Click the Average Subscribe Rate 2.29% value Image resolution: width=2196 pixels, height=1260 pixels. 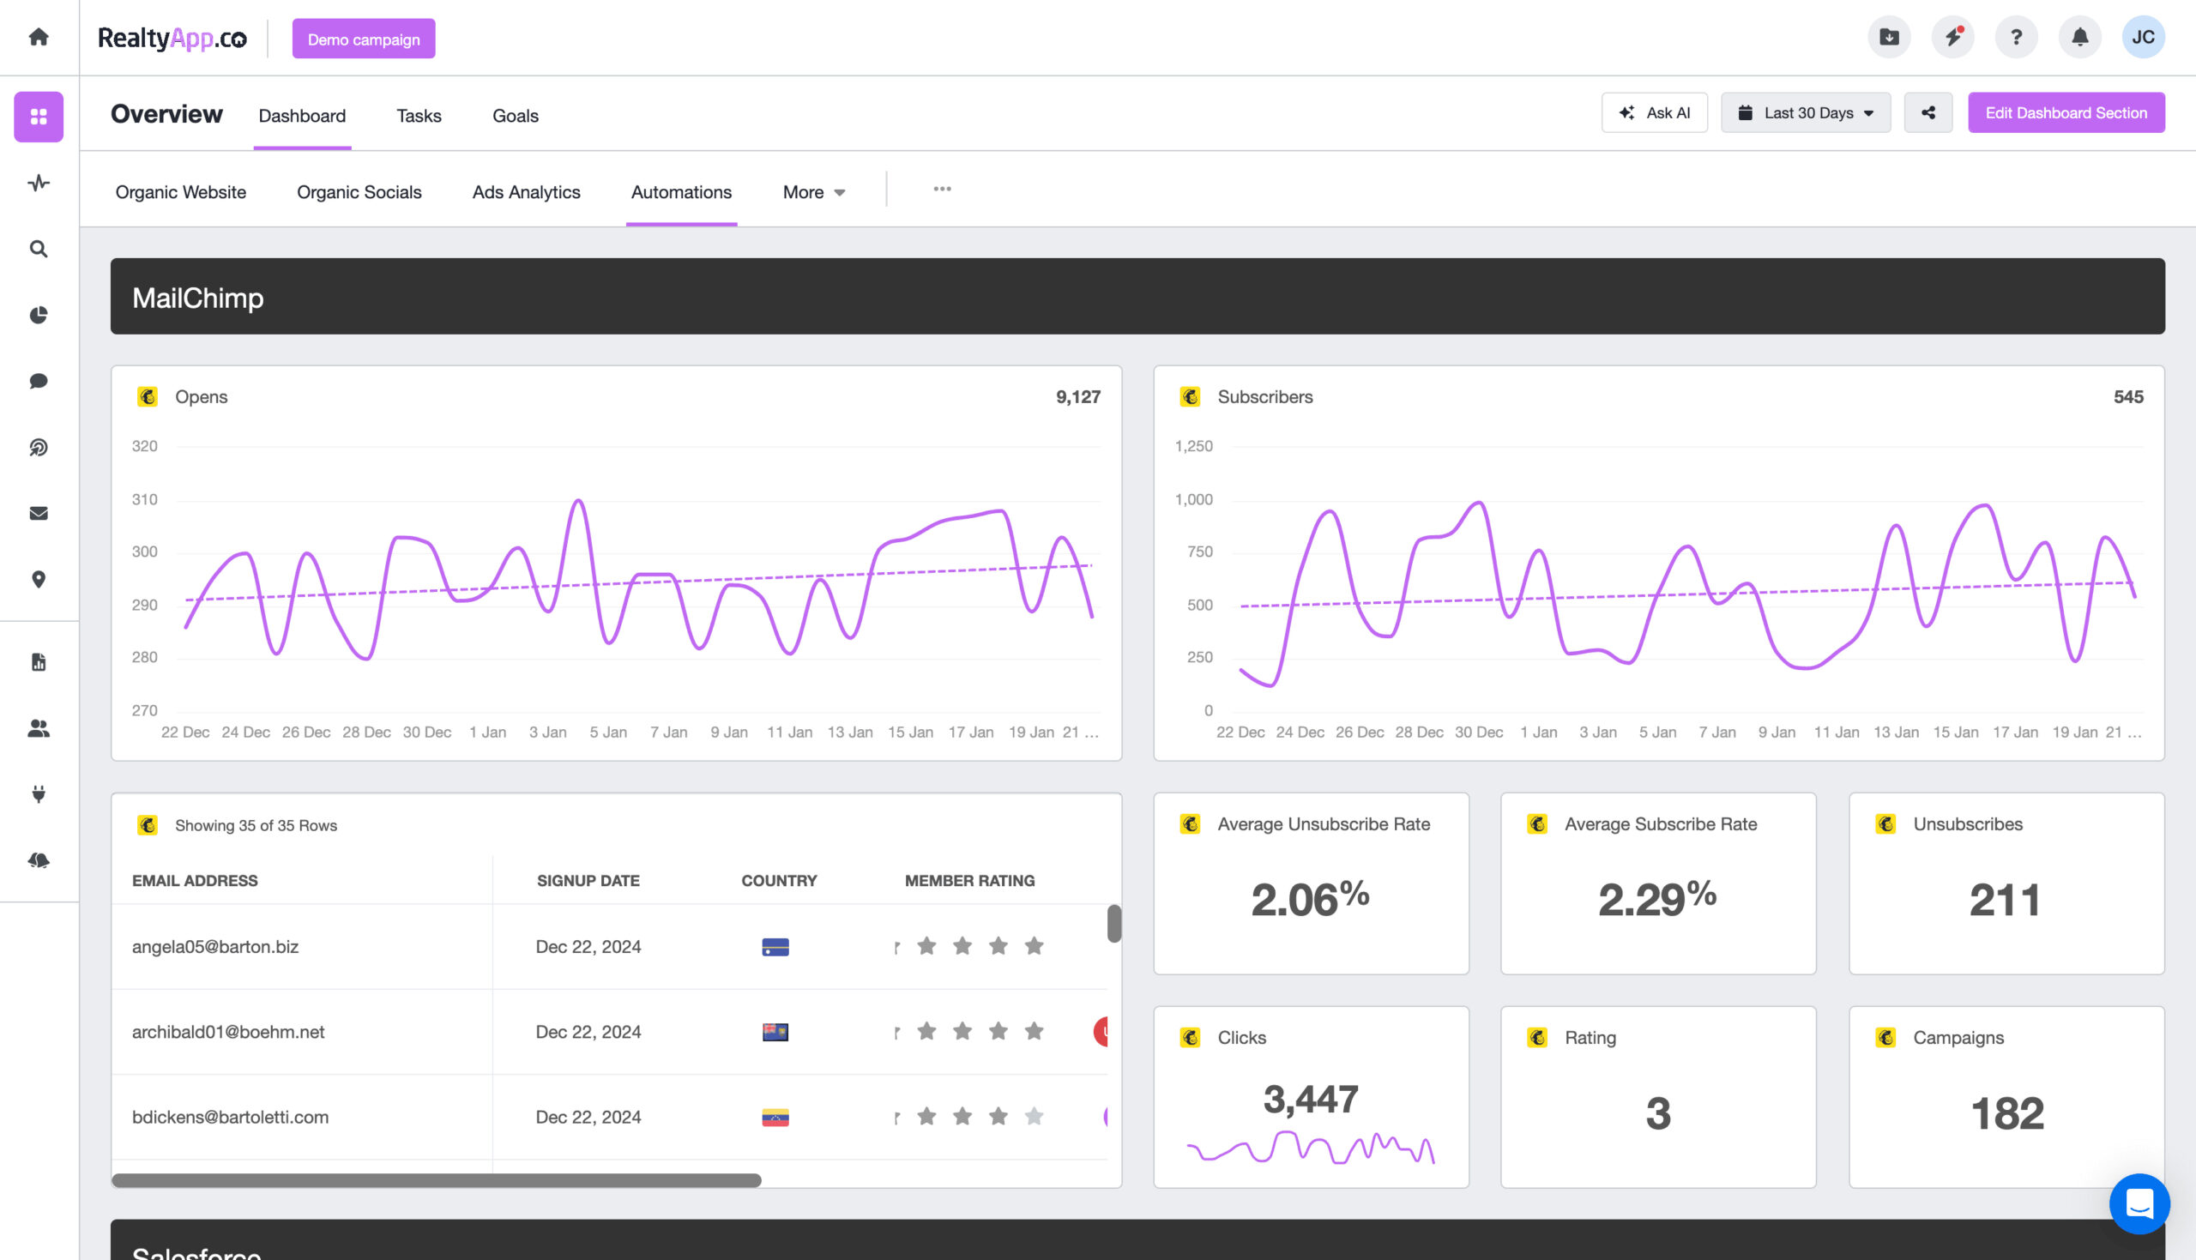(1657, 900)
